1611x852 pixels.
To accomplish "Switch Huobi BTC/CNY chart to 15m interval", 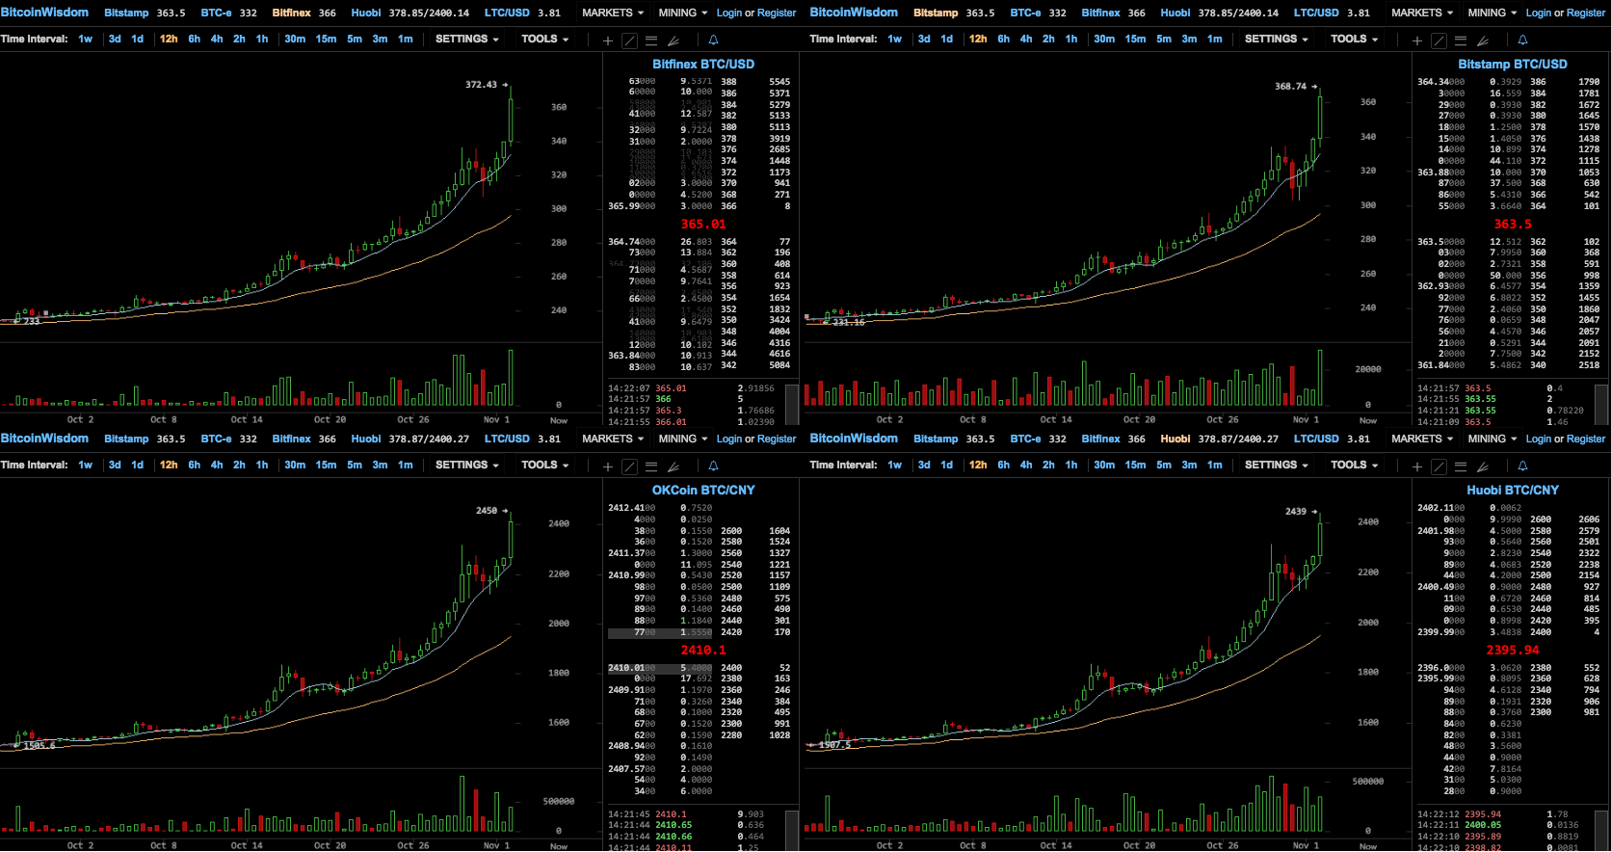I will click(1136, 466).
